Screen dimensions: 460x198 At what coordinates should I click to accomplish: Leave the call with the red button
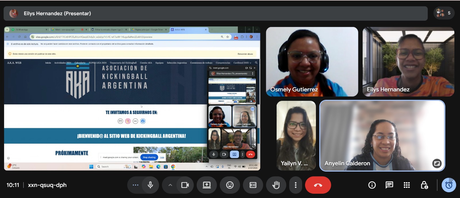pos(318,185)
